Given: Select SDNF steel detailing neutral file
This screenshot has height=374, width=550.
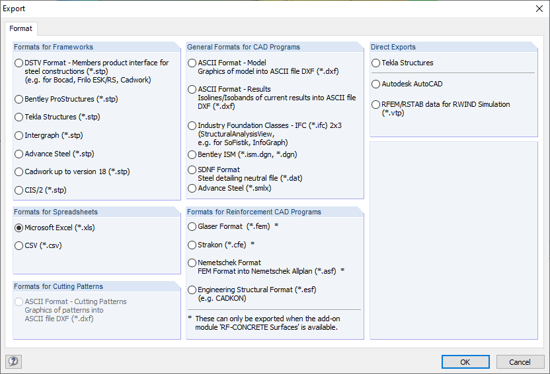Looking at the screenshot, I should click(x=192, y=170).
